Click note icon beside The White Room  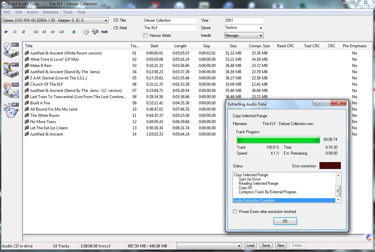27,115
